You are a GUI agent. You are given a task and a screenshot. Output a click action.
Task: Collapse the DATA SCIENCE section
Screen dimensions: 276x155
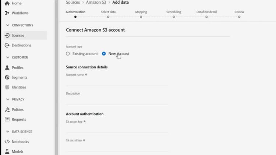click(x=8, y=131)
